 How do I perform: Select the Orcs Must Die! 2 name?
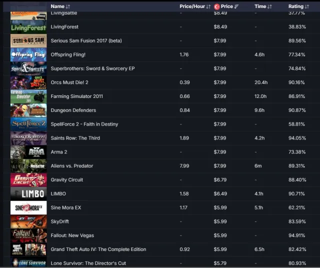click(x=69, y=82)
